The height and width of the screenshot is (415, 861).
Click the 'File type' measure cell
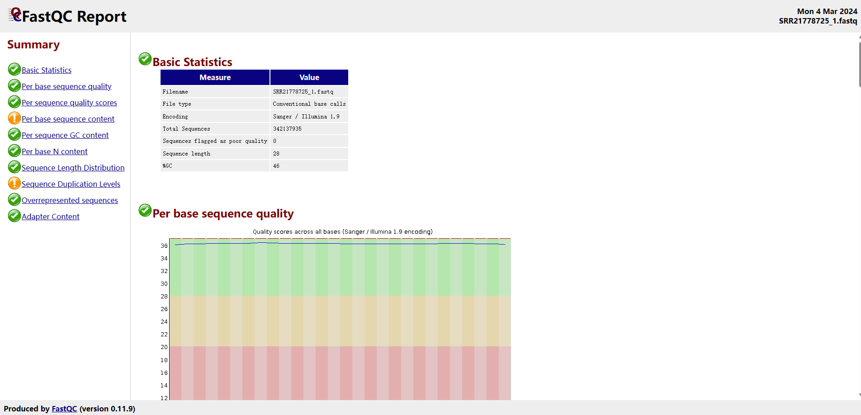pyautogui.click(x=215, y=104)
